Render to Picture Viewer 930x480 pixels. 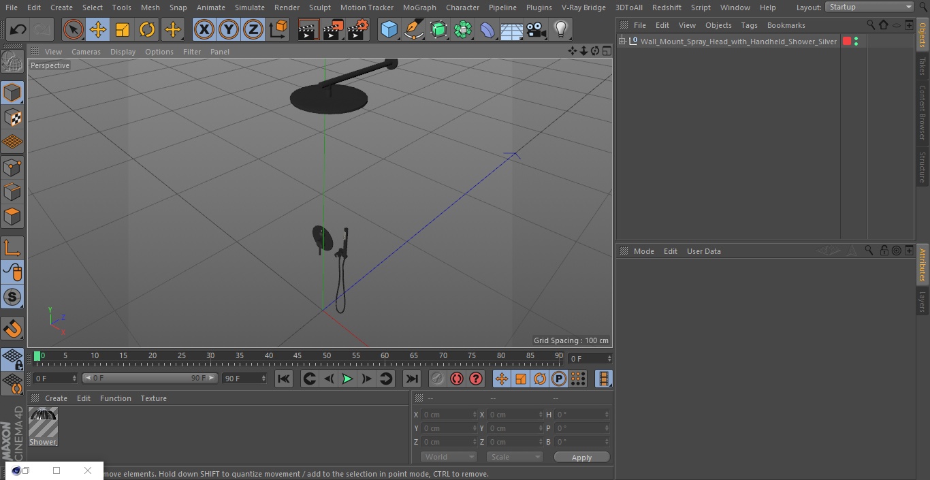[333, 29]
